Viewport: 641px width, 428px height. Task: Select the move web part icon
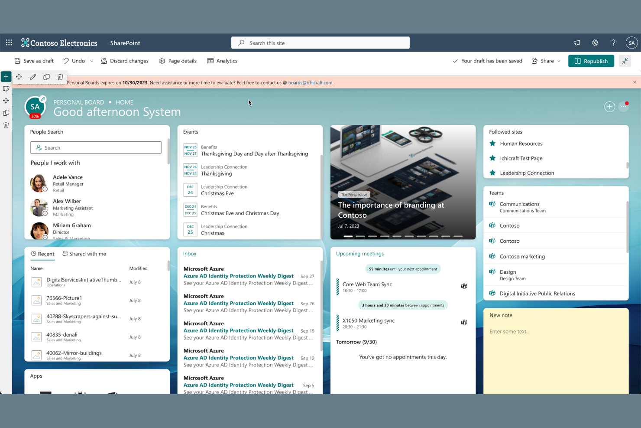pos(19,77)
